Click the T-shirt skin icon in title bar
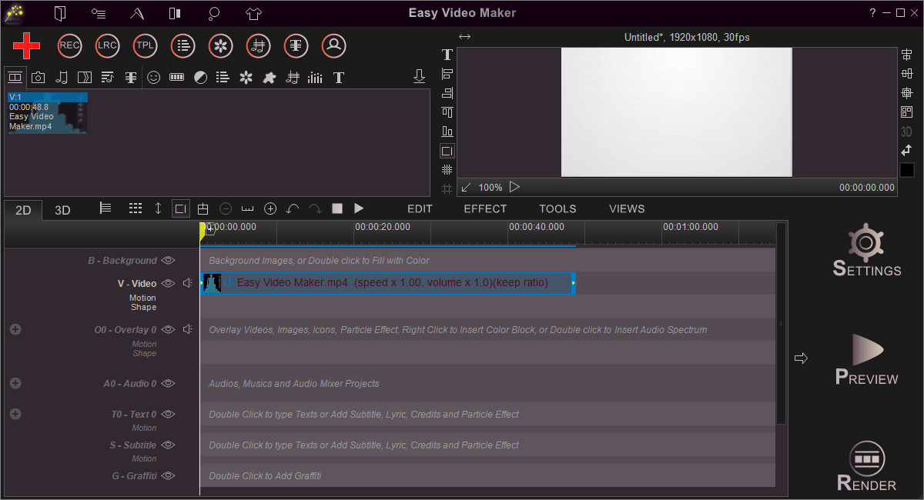 tap(254, 13)
